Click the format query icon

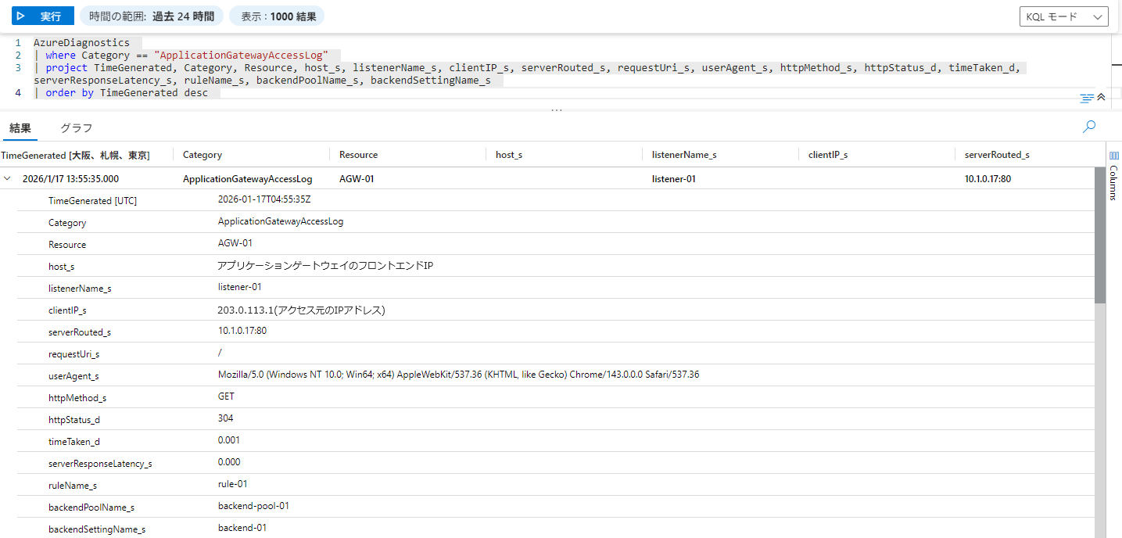tap(1086, 98)
